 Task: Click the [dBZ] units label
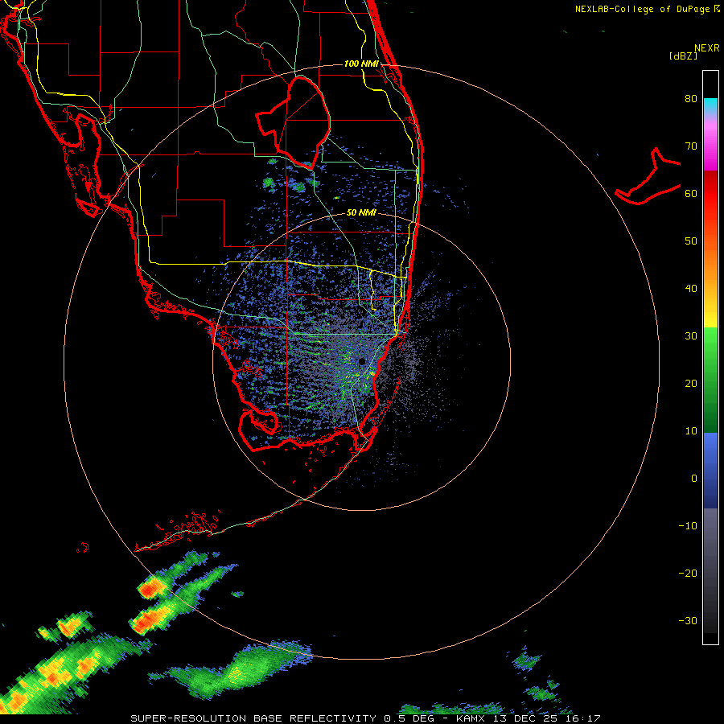[x=683, y=56]
